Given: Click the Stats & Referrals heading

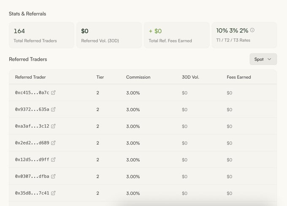Looking at the screenshot, I should pyautogui.click(x=27, y=14).
